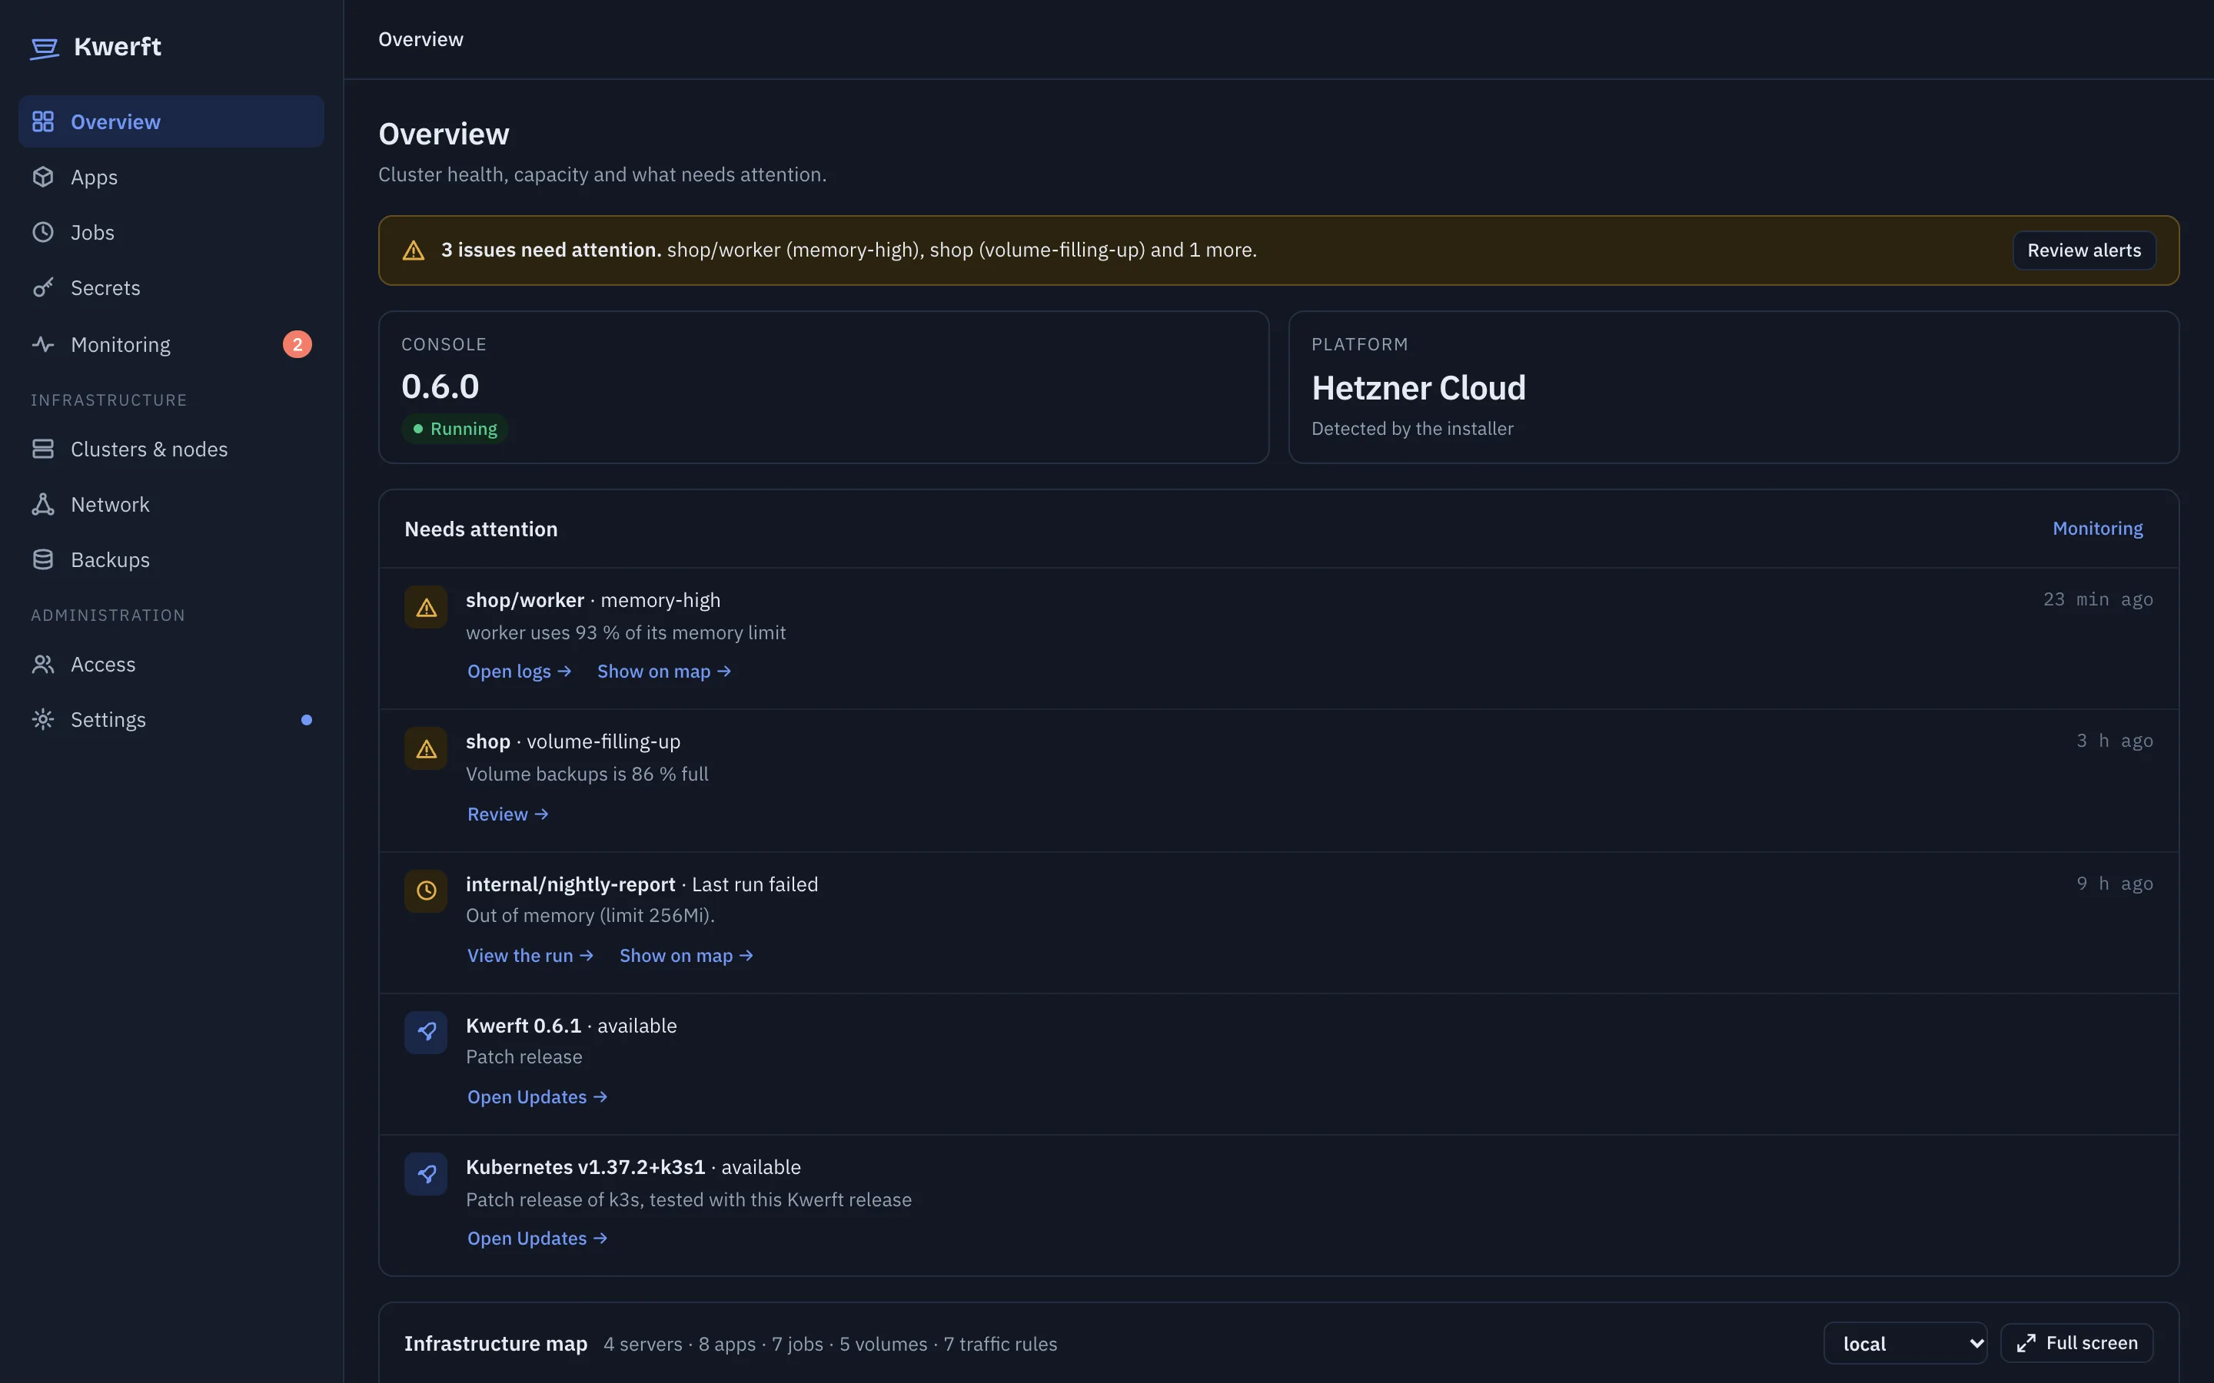Click the Jobs clock icon
This screenshot has width=2214, height=1383.
coord(43,232)
